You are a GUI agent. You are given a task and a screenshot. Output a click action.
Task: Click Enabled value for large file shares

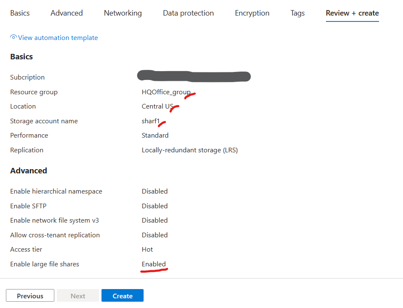click(x=154, y=264)
